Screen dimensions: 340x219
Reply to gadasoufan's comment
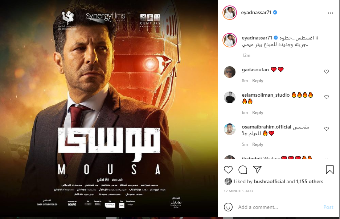(x=258, y=81)
